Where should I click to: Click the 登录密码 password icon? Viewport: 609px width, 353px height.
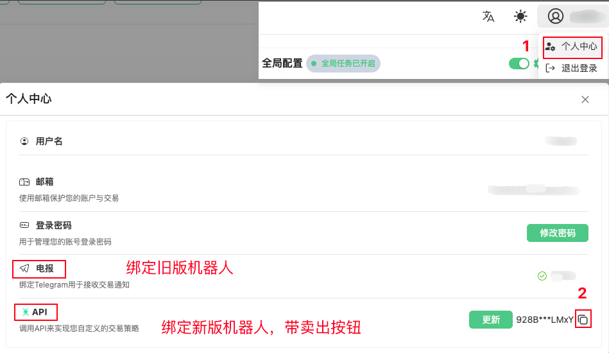coord(24,225)
